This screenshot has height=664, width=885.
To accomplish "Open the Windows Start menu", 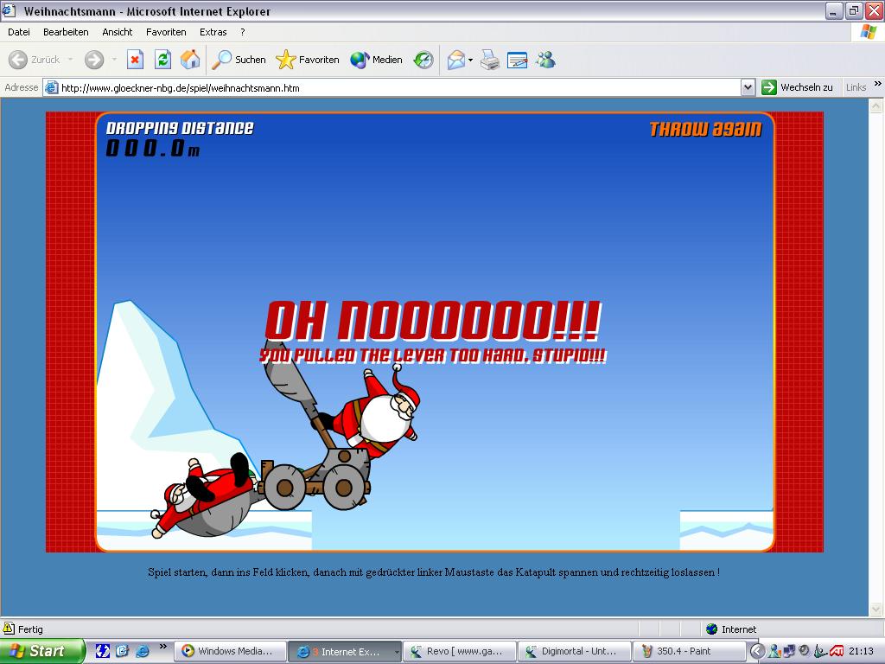I will pos(41,651).
